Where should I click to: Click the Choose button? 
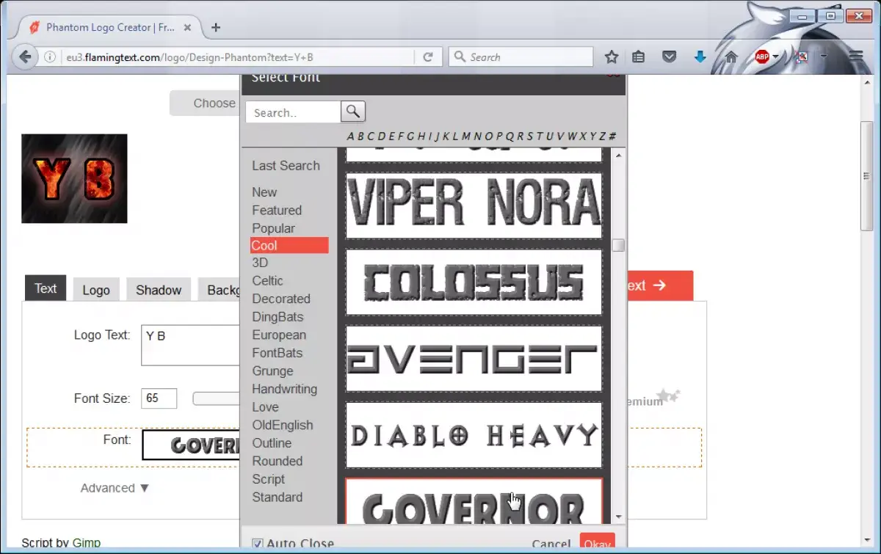206,103
